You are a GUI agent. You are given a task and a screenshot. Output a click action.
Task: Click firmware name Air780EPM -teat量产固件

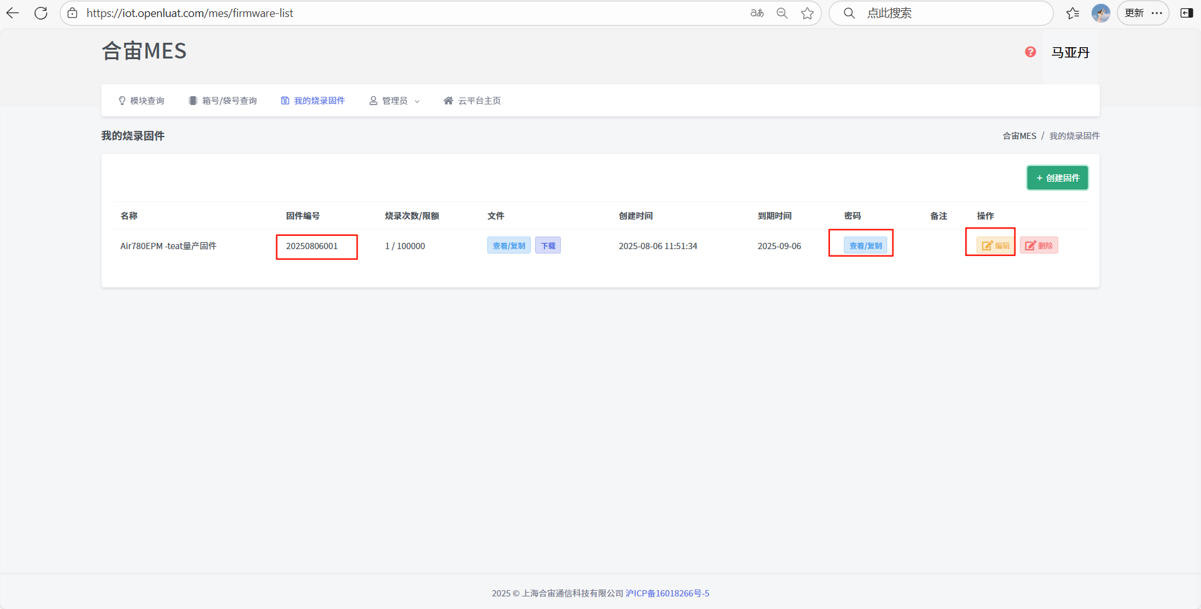(x=169, y=246)
